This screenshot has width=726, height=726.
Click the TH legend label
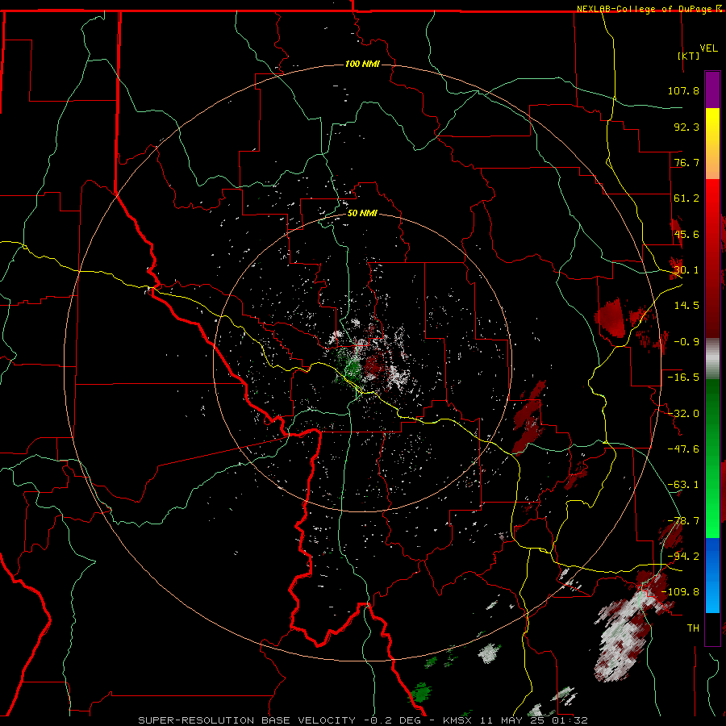pyautogui.click(x=693, y=628)
